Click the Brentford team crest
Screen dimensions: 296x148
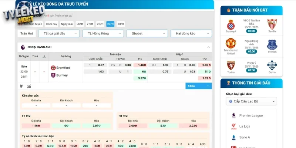coord(53,68)
